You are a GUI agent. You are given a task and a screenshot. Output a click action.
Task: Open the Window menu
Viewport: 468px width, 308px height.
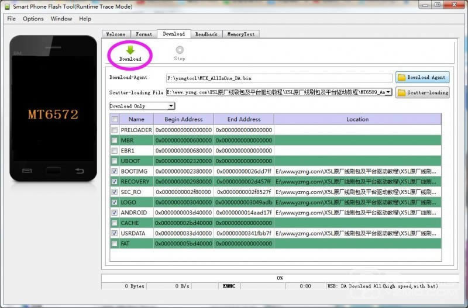tap(61, 19)
